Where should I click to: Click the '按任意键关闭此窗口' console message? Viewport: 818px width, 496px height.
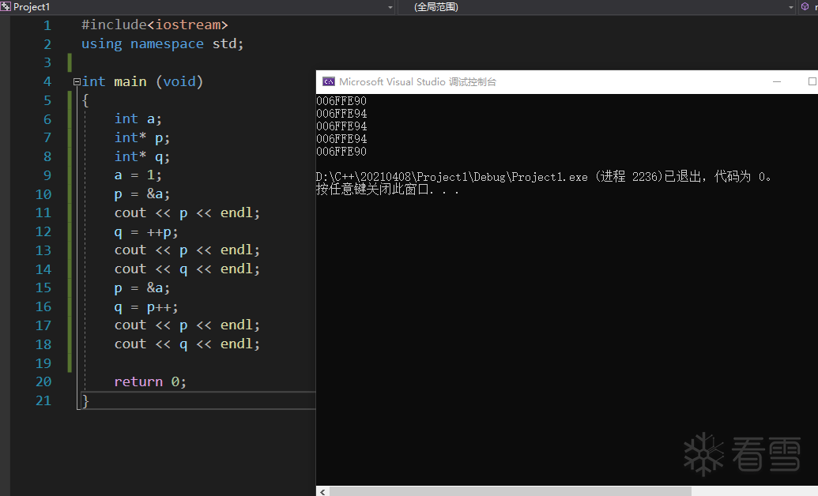pos(372,190)
